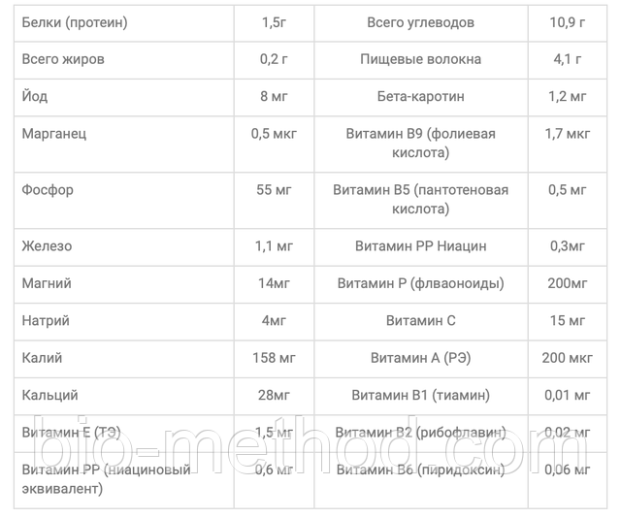The width and height of the screenshot is (621, 518).
Task: Select the Пищевые волокна cell
Action: click(x=420, y=60)
